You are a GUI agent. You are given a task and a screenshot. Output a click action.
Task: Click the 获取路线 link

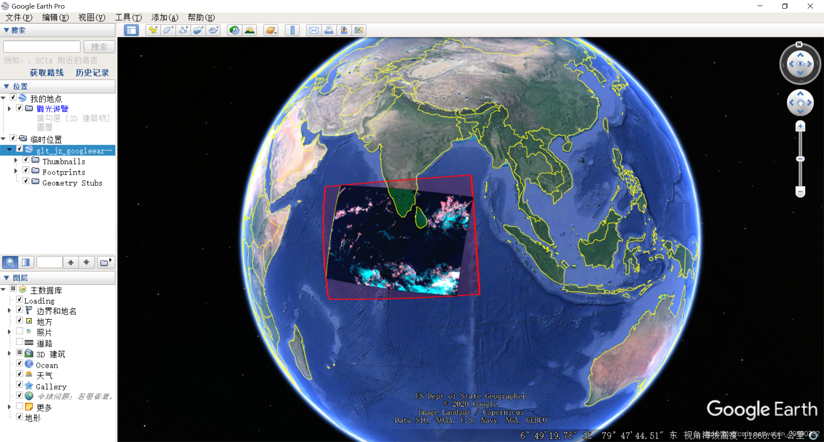tap(47, 73)
